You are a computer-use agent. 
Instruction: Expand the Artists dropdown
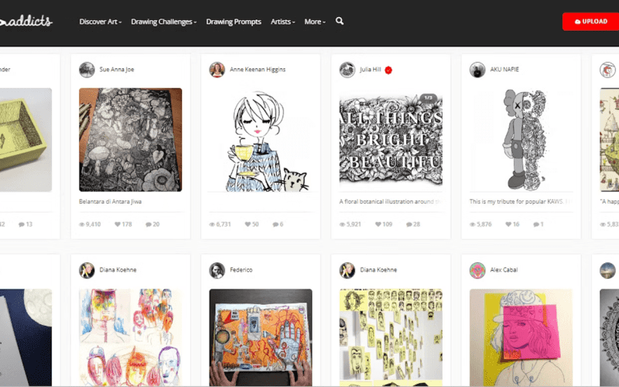click(x=282, y=22)
